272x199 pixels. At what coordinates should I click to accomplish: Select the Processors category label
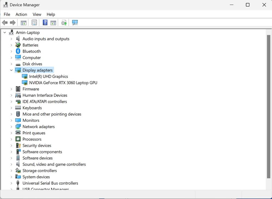pyautogui.click(x=32, y=139)
